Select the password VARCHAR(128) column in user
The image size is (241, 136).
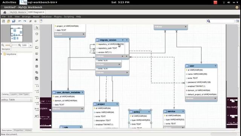[x=199, y=82]
